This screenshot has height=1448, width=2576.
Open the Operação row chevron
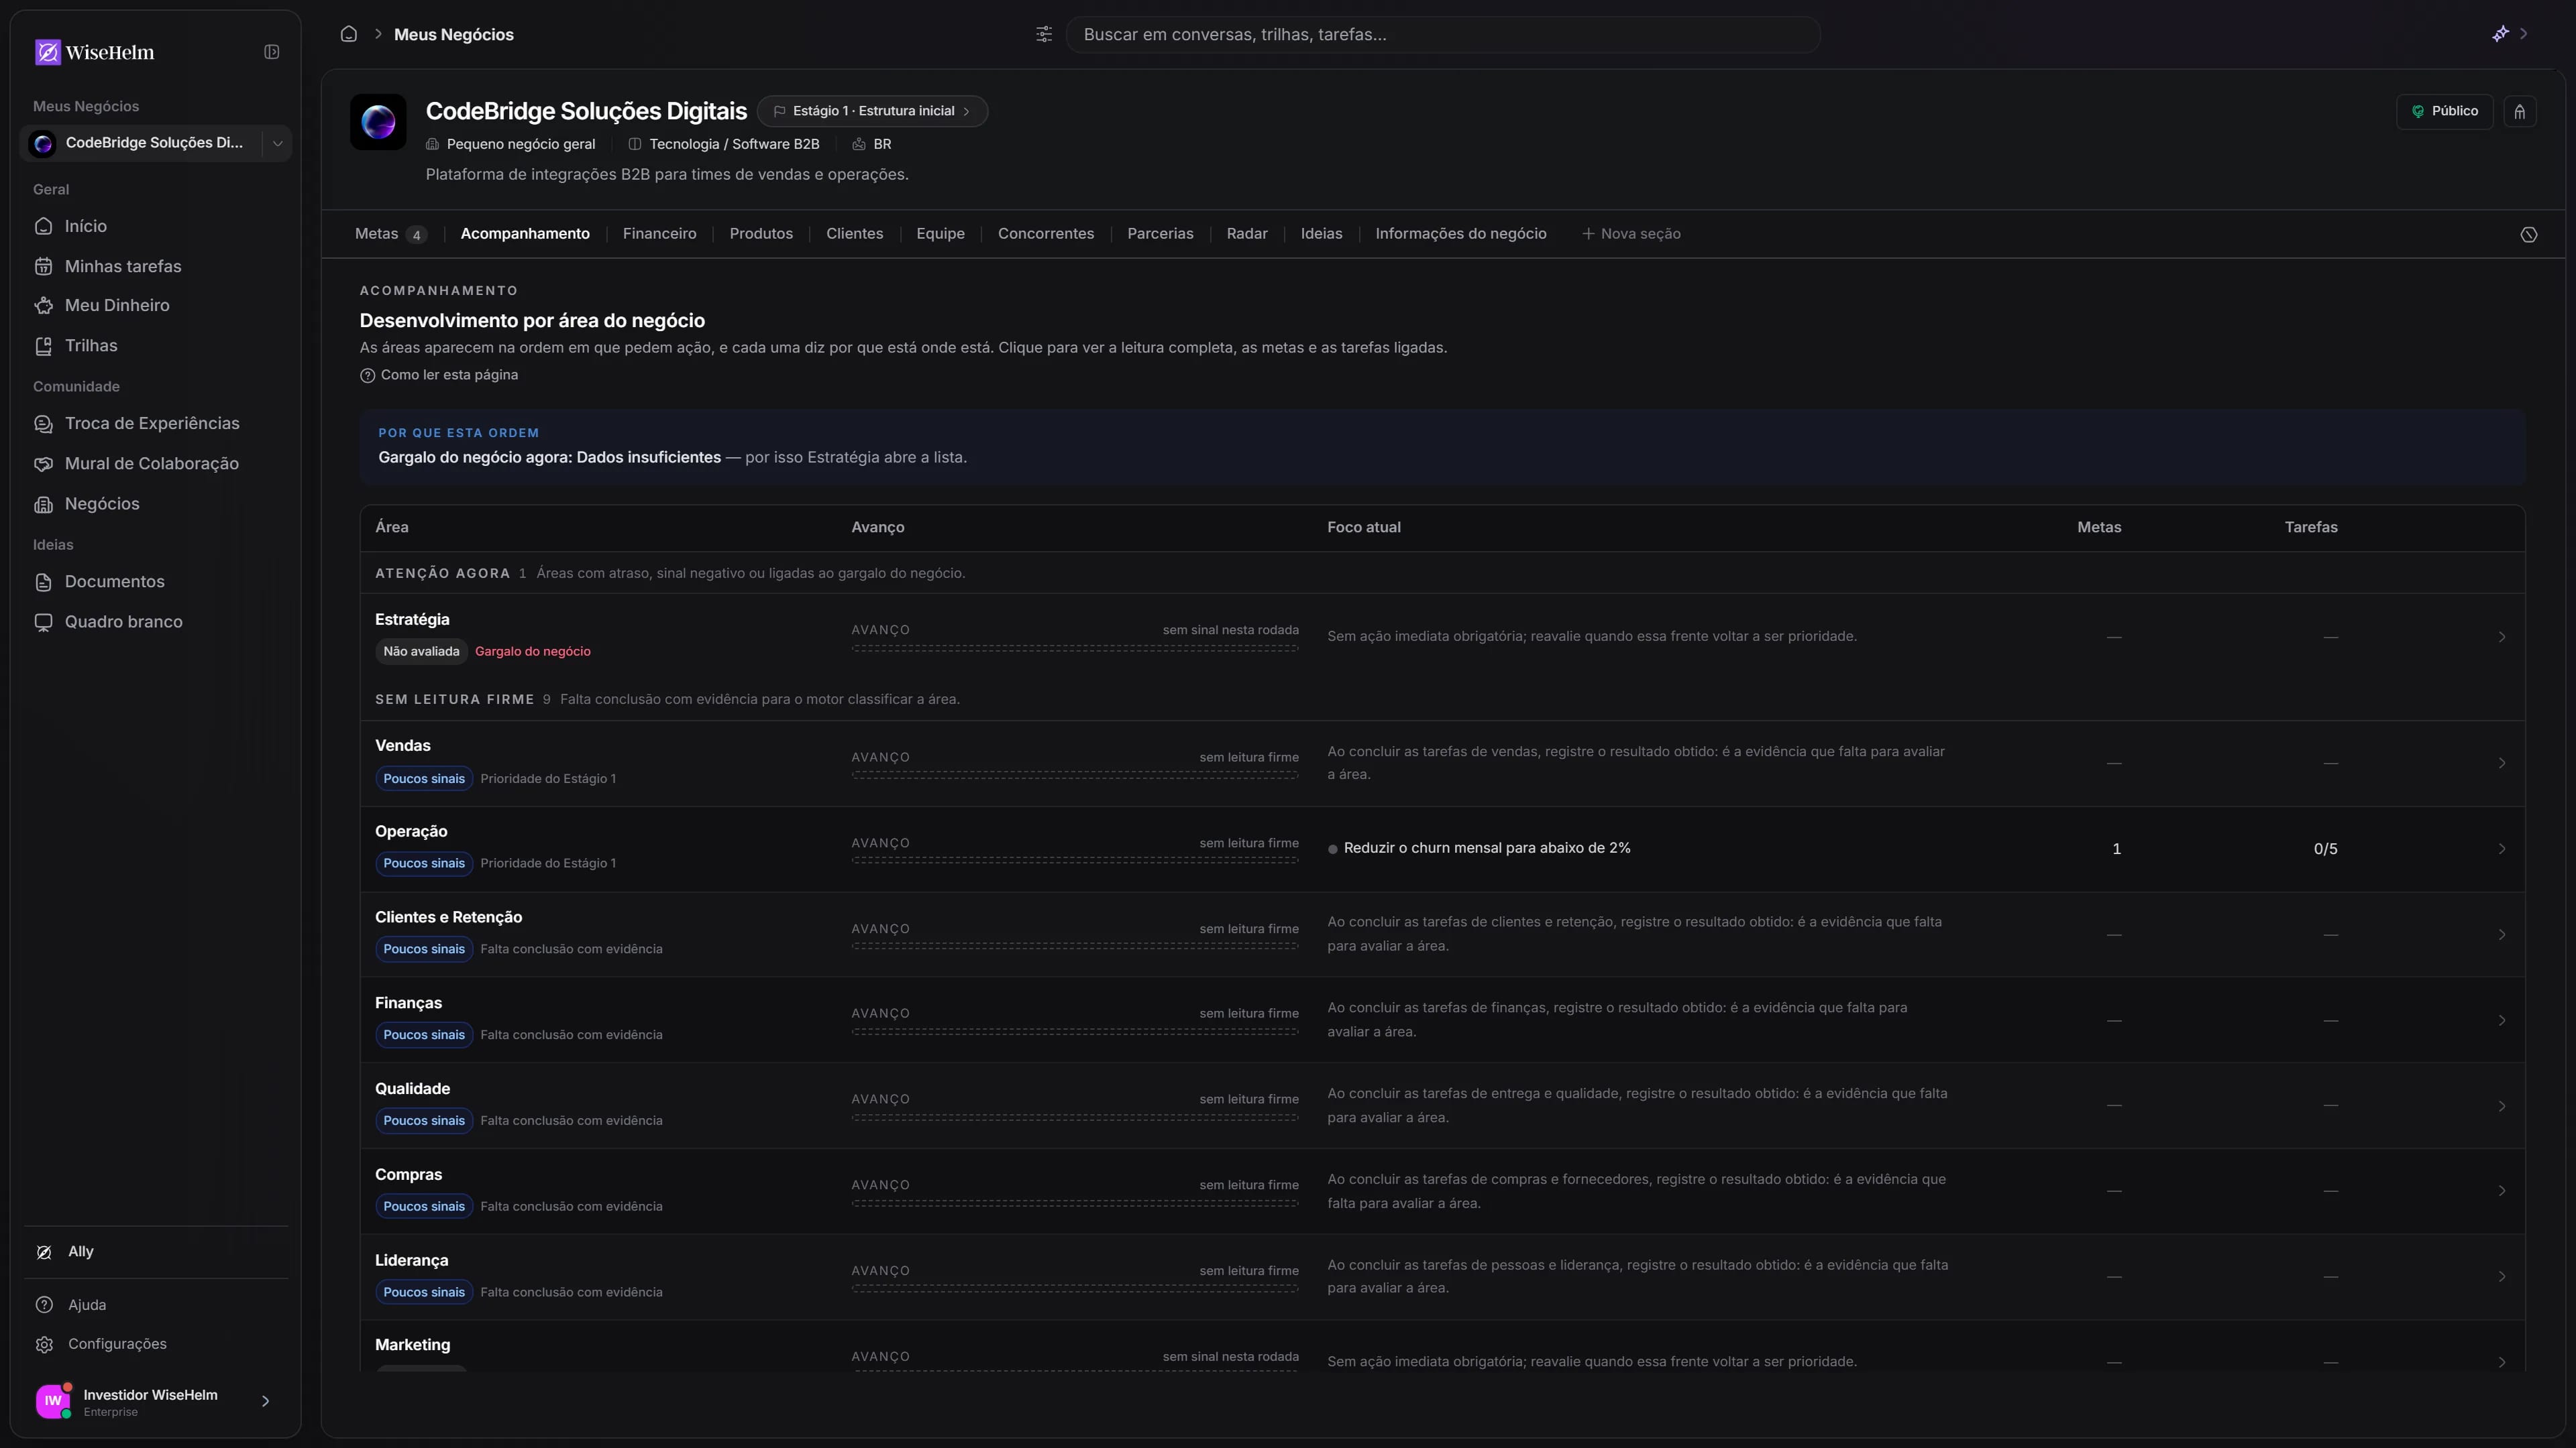2501,849
